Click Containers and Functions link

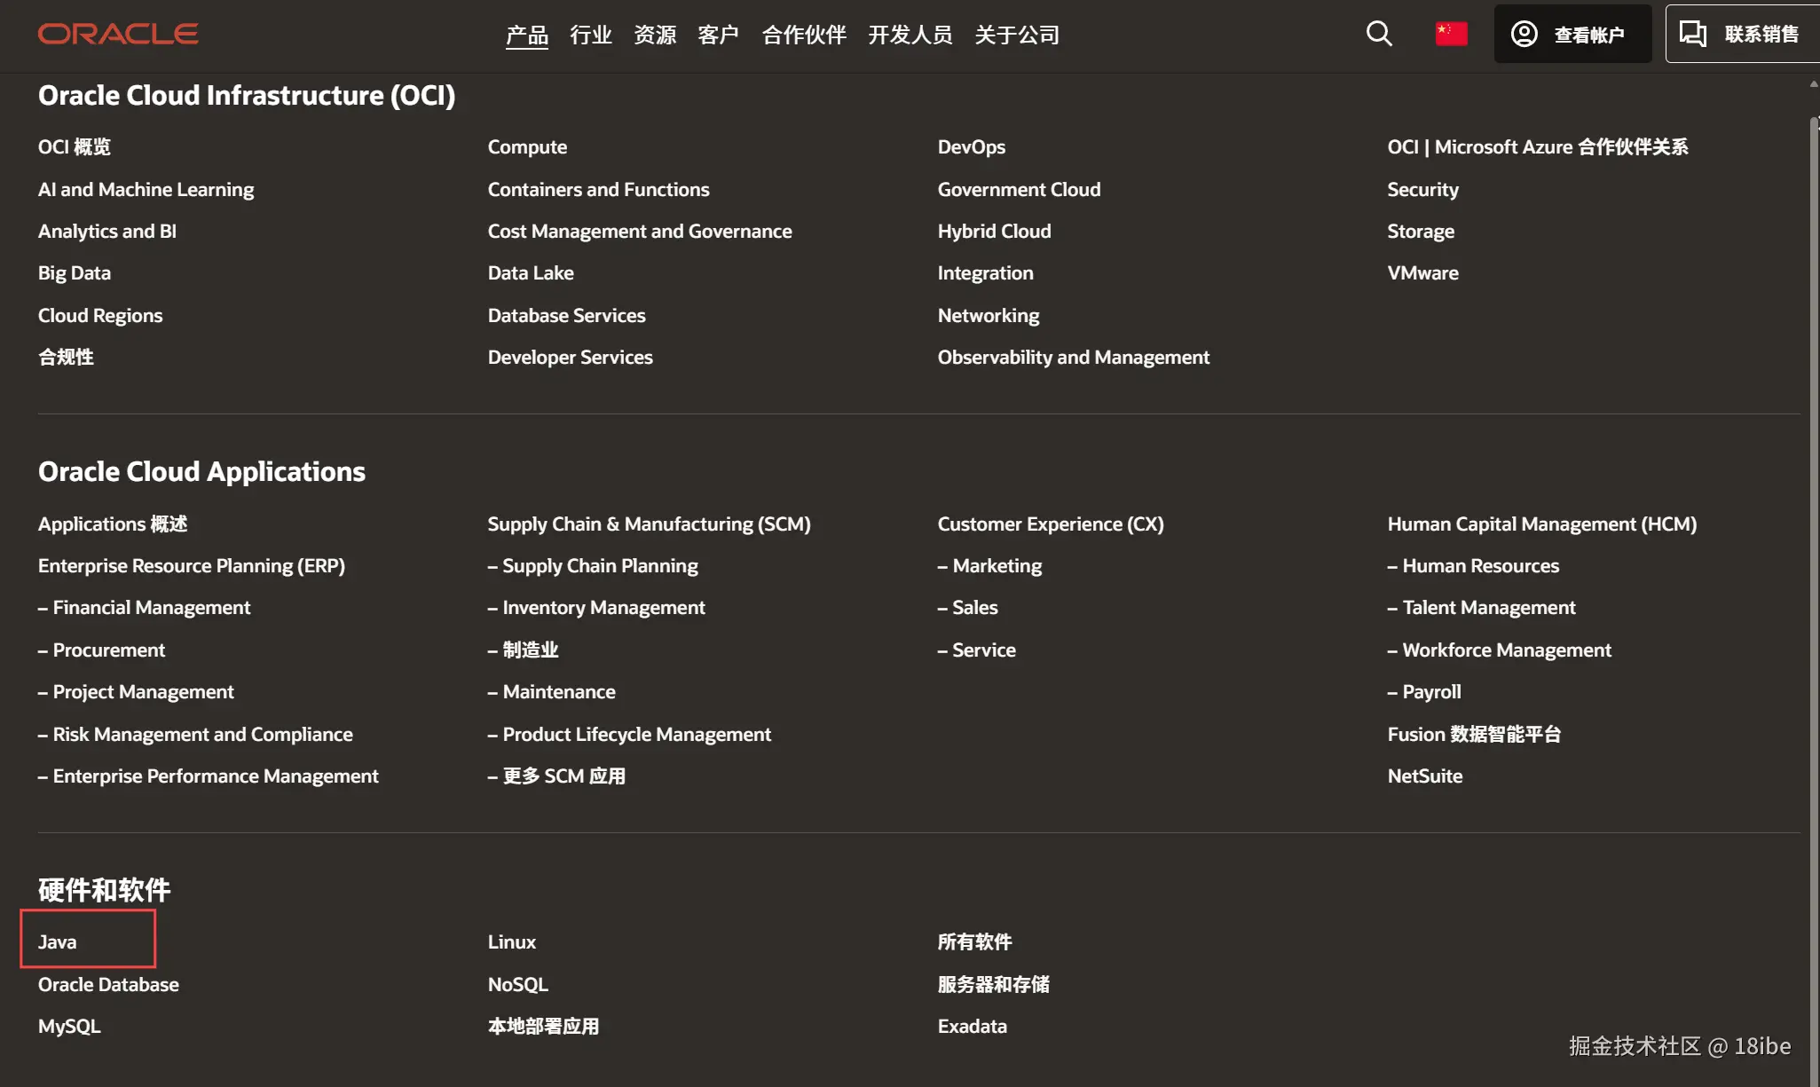point(598,189)
